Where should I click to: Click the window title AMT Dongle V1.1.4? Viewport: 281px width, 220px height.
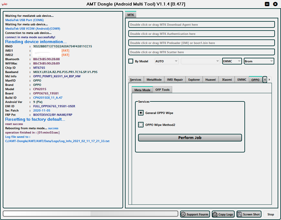tap(136, 4)
